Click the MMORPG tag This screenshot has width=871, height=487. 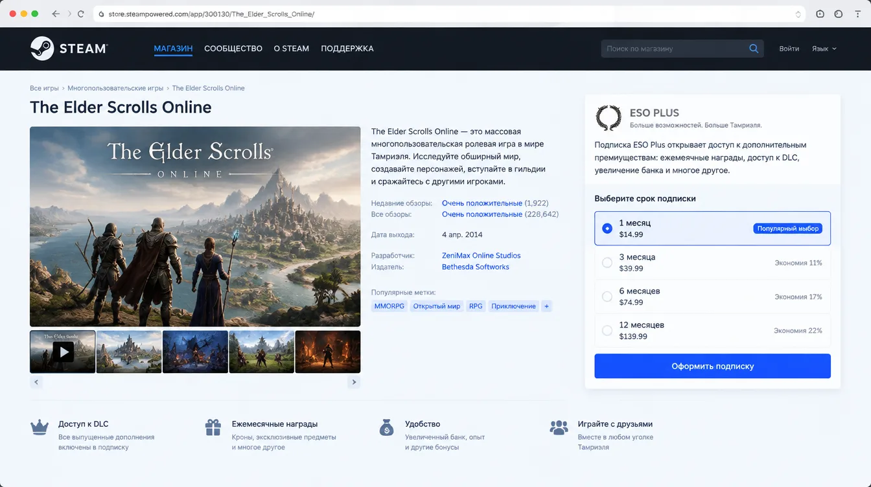389,306
